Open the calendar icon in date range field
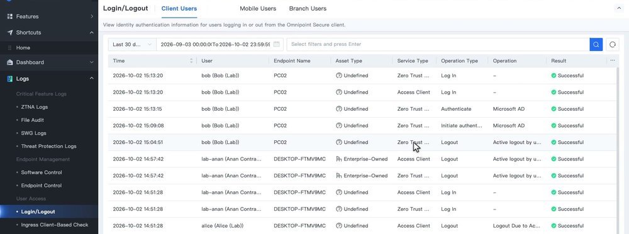Image resolution: width=629 pixels, height=234 pixels. click(x=276, y=44)
